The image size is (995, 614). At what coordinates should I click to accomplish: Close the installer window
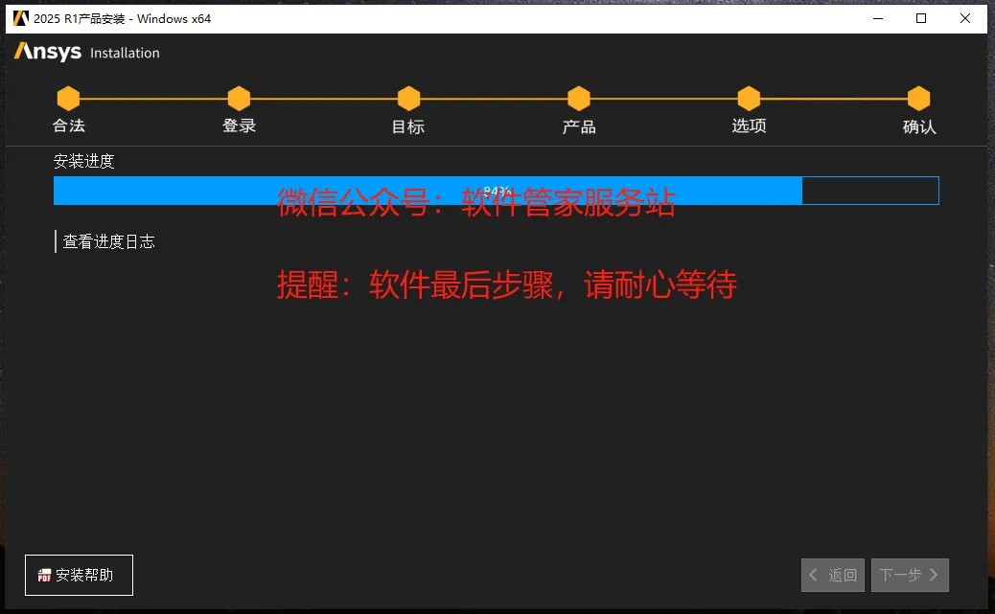965,18
